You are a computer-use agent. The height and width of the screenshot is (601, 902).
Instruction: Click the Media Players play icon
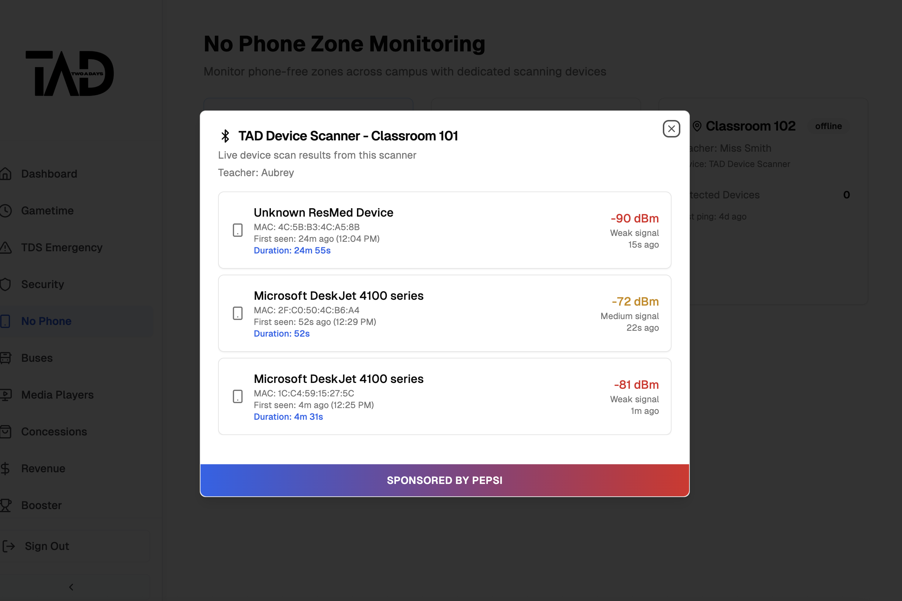coord(6,395)
